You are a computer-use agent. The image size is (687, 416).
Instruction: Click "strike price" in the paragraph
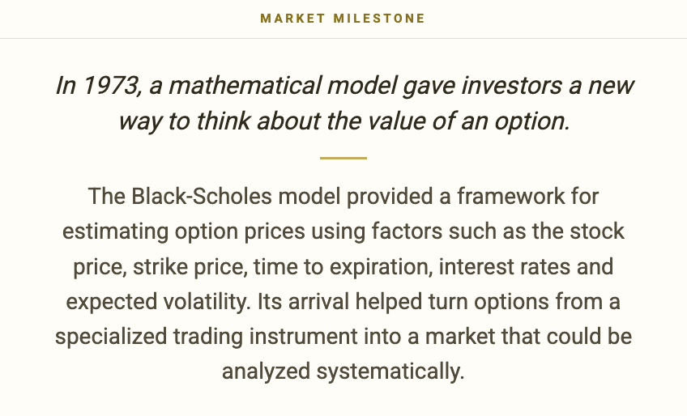[190, 267]
